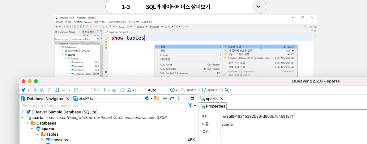This screenshot has width=367, height=144.
Task: Click the Connect plug icon in DBeaver 22.2.0 toolbar
Action: click(x=36, y=90)
